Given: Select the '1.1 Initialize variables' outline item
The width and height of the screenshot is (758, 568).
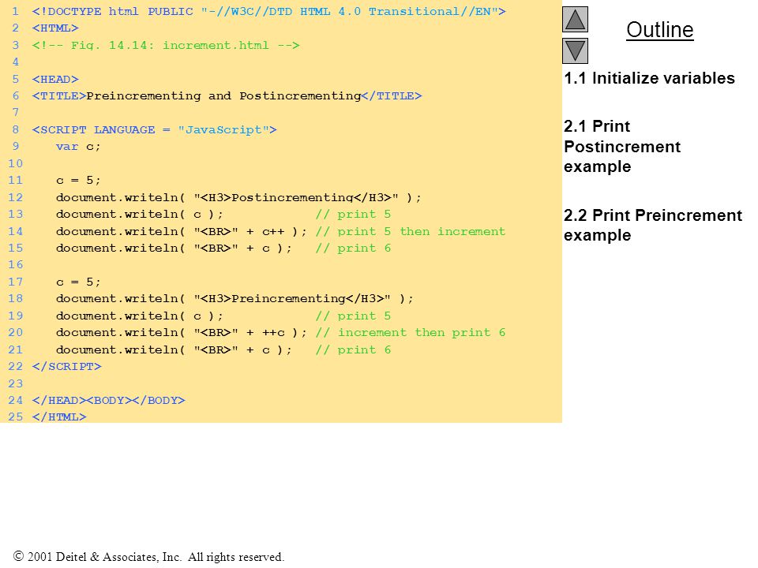Looking at the screenshot, I should click(x=649, y=78).
